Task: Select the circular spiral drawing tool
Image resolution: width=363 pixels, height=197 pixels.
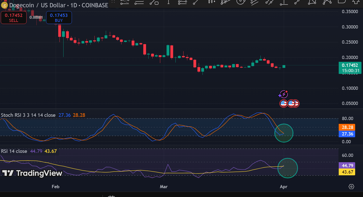Action: 240,2
